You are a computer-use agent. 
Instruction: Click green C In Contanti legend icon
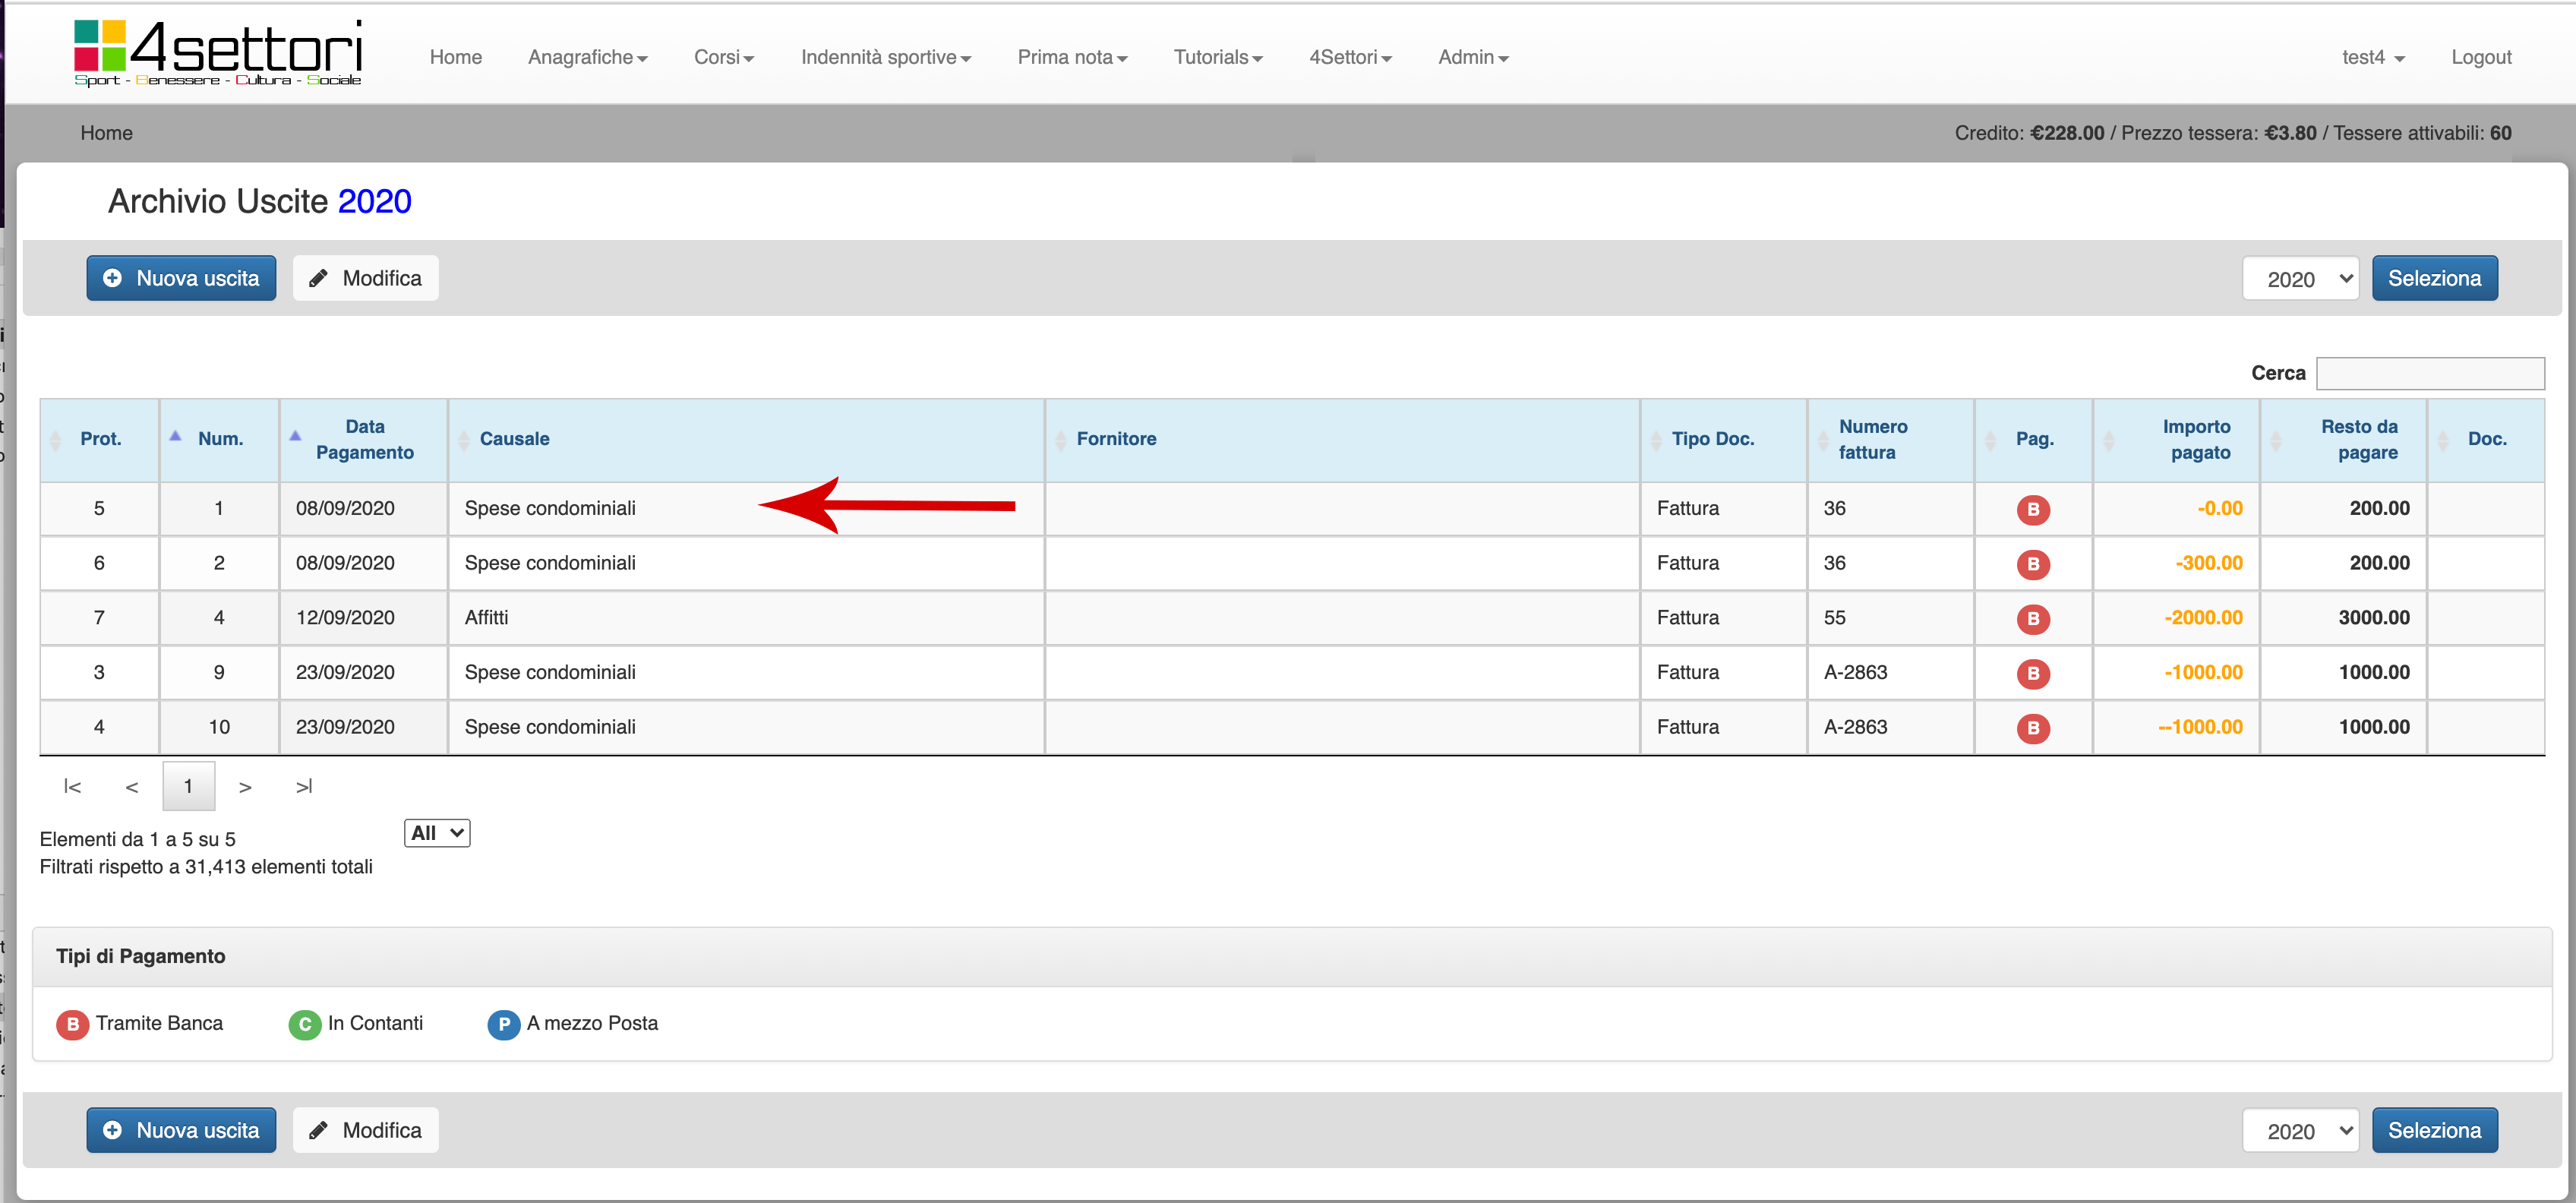pyautogui.click(x=304, y=1024)
